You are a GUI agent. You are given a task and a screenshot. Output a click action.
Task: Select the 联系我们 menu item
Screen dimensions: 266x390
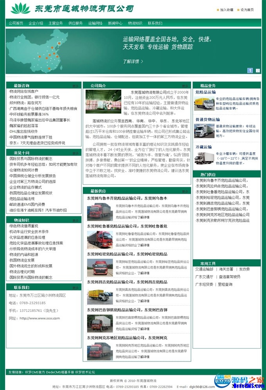155,23
